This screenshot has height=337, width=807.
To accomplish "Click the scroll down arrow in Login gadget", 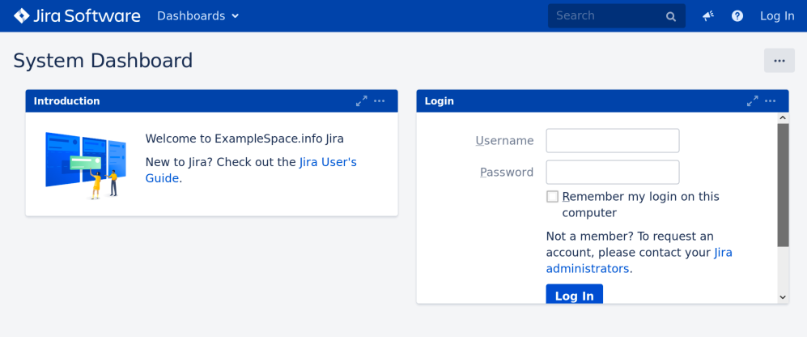I will click(783, 297).
